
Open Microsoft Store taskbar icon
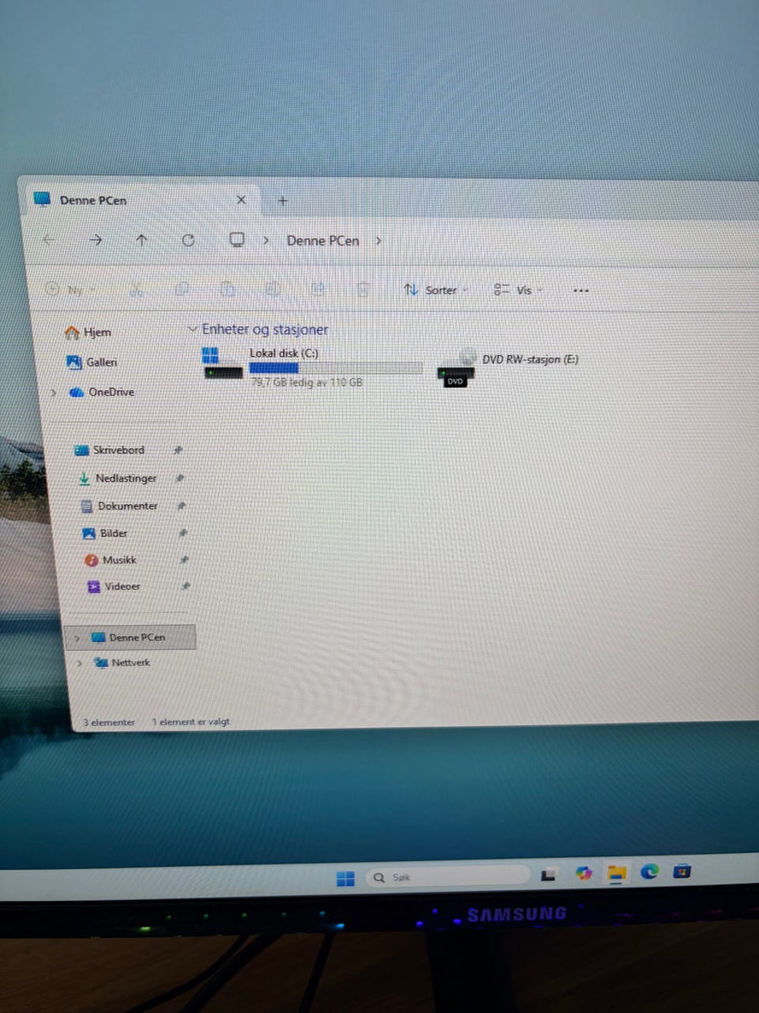coord(682,871)
